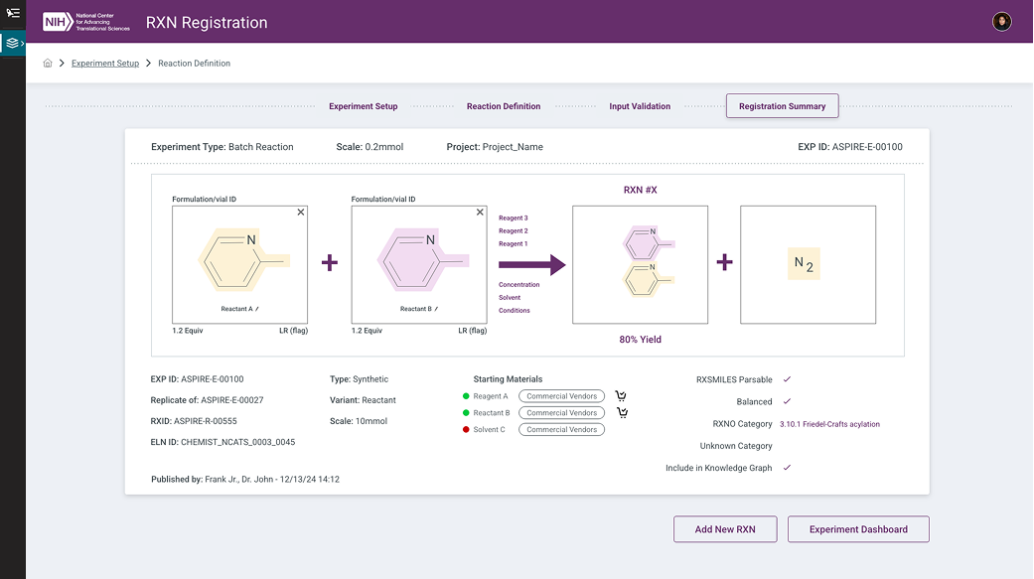Screen dimensions: 1034x579
Task: Toggle Include in Knowledge Graph checkmark
Action: (x=787, y=468)
